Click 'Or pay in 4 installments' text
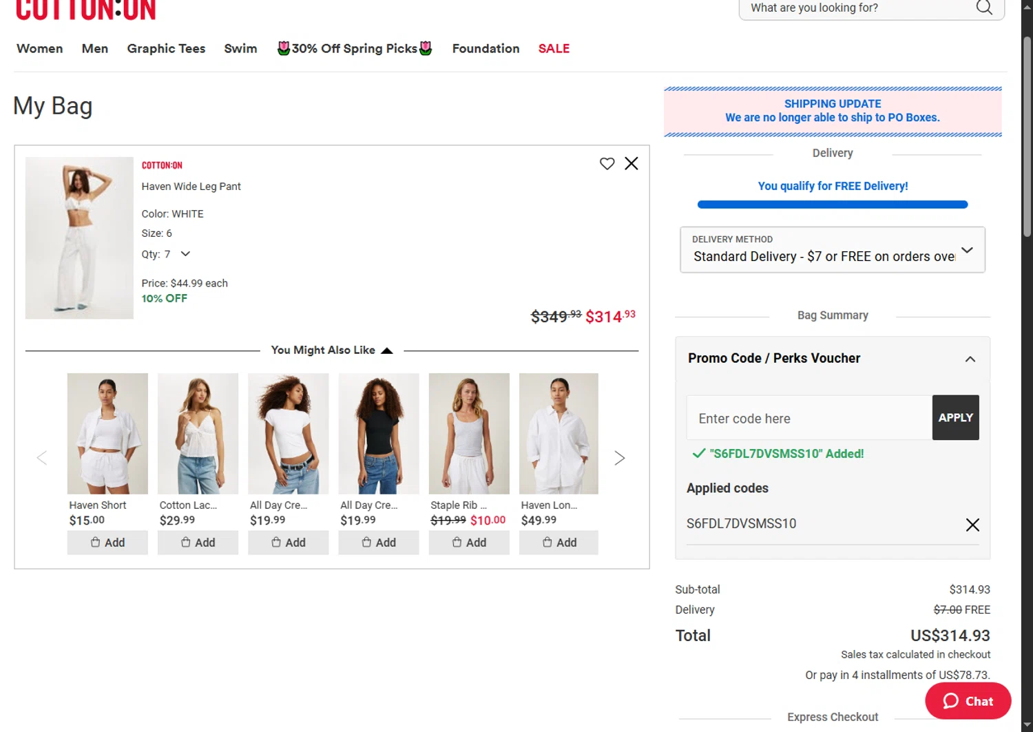Viewport: 1033px width, 732px height. (898, 676)
